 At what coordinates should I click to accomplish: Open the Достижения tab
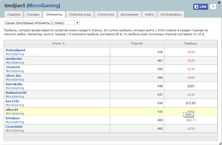pyautogui.click(x=129, y=15)
